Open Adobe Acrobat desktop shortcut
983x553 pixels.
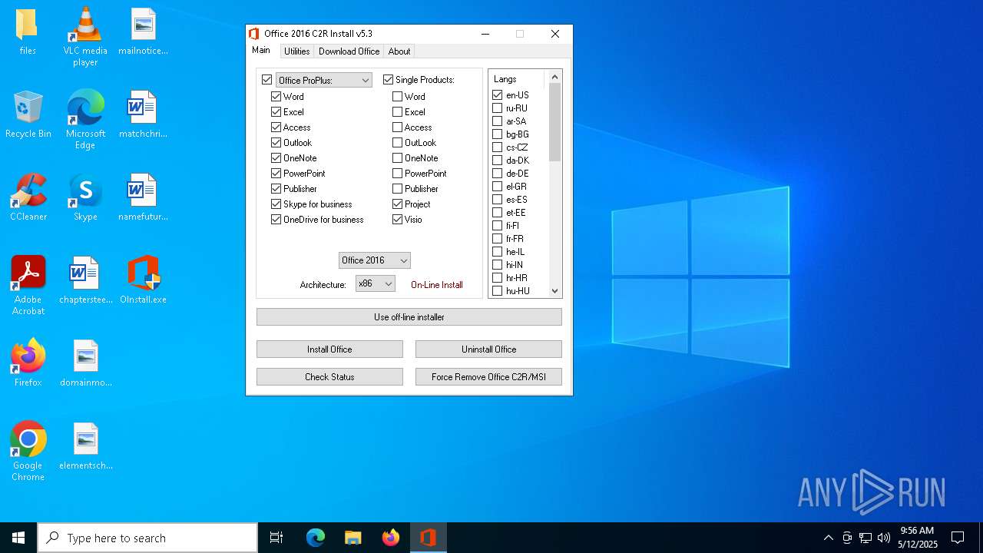pyautogui.click(x=28, y=285)
